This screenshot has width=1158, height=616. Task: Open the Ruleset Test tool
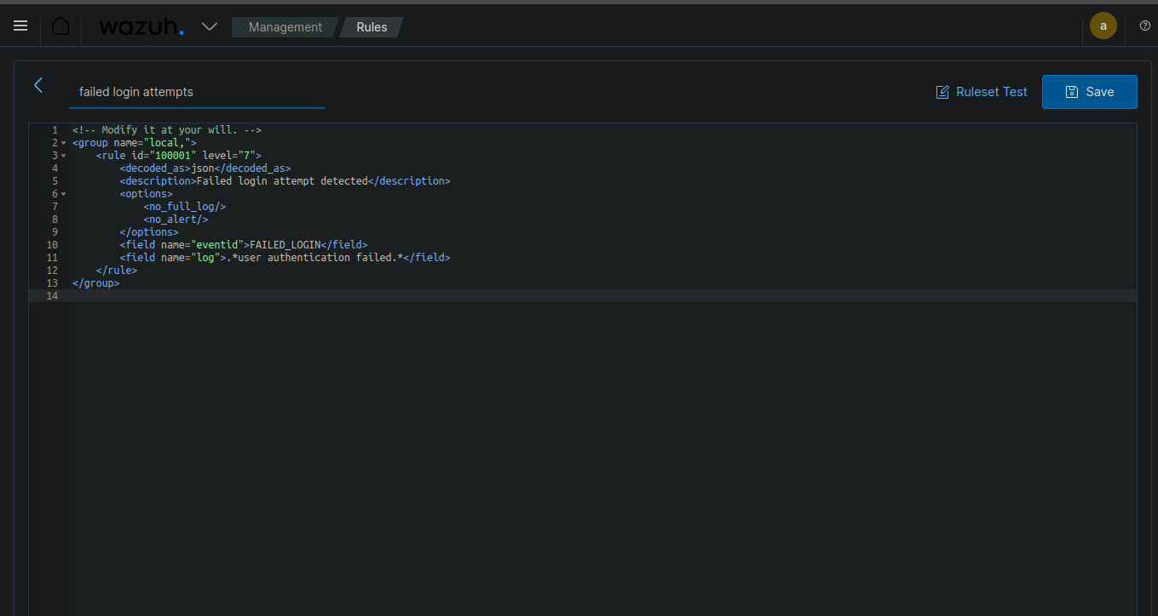982,92
